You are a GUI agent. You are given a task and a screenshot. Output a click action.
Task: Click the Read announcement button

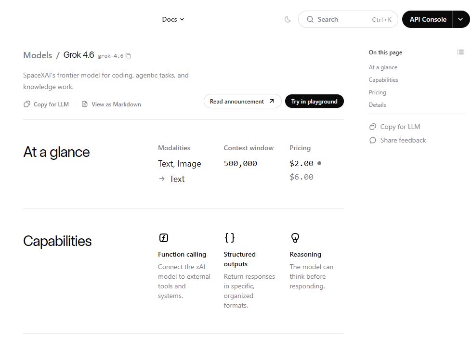click(x=242, y=101)
